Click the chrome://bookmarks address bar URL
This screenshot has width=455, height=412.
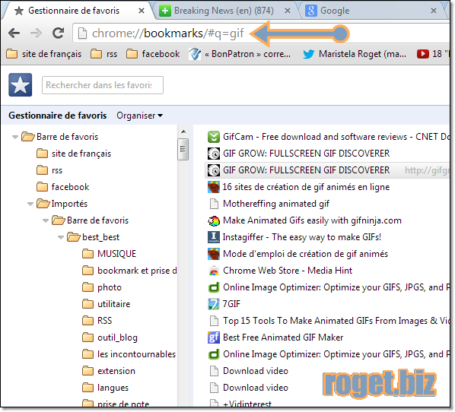point(167,33)
